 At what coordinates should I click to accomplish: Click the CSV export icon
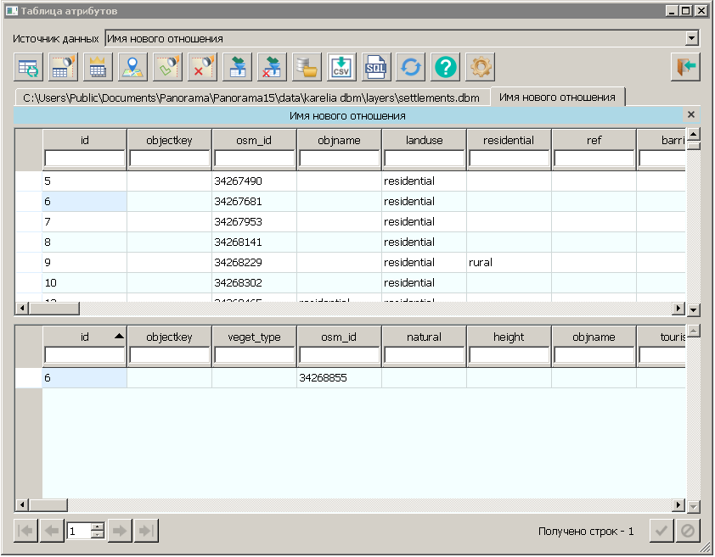[x=341, y=66]
